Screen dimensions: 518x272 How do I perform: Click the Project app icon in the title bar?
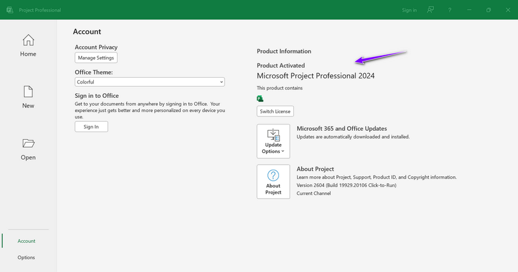tap(10, 10)
